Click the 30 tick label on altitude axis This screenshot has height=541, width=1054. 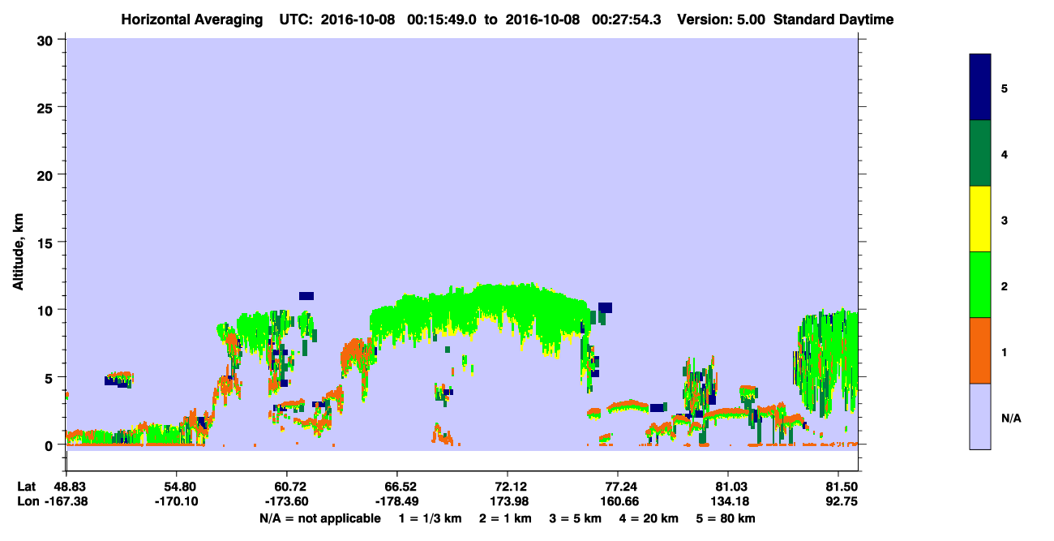(x=47, y=40)
